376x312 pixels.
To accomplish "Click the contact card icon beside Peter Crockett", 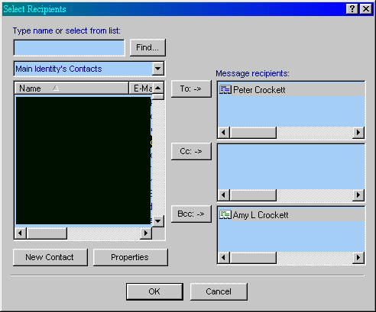I will [x=225, y=90].
